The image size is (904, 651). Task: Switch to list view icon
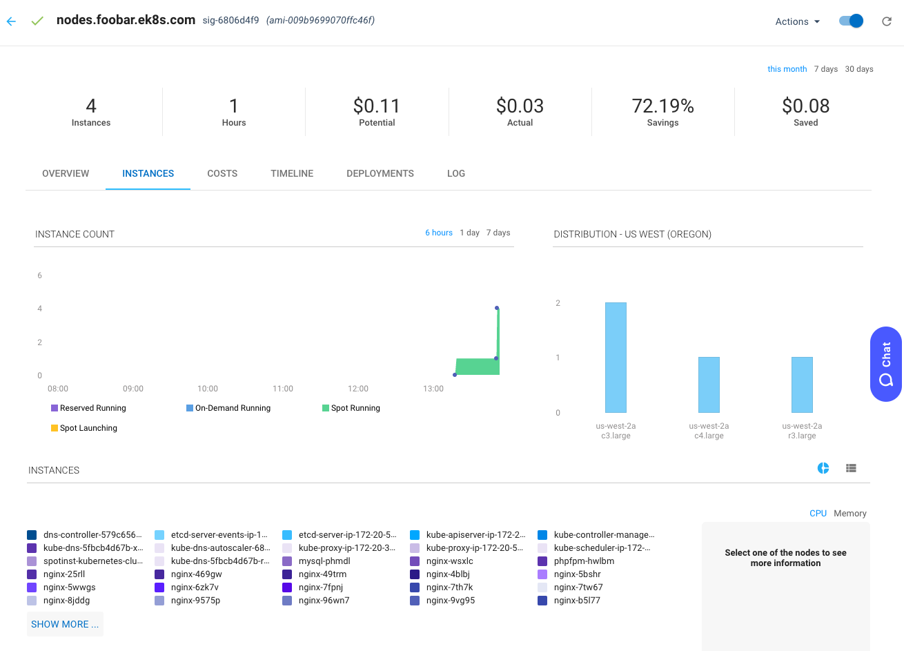pos(851,468)
